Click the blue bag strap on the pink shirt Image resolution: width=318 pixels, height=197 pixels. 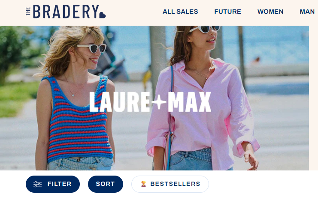pos(170,122)
